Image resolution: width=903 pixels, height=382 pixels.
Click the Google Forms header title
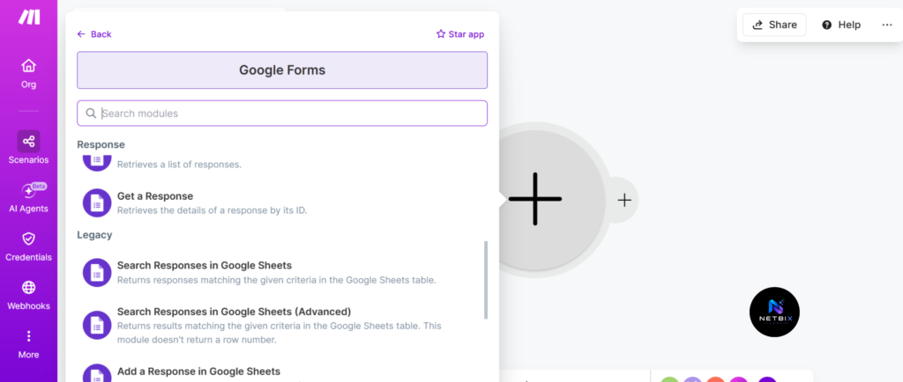pos(282,70)
